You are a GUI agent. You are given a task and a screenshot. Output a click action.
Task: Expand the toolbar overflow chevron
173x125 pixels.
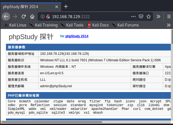point(158,16)
